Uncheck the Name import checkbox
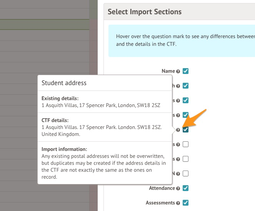 (185, 71)
